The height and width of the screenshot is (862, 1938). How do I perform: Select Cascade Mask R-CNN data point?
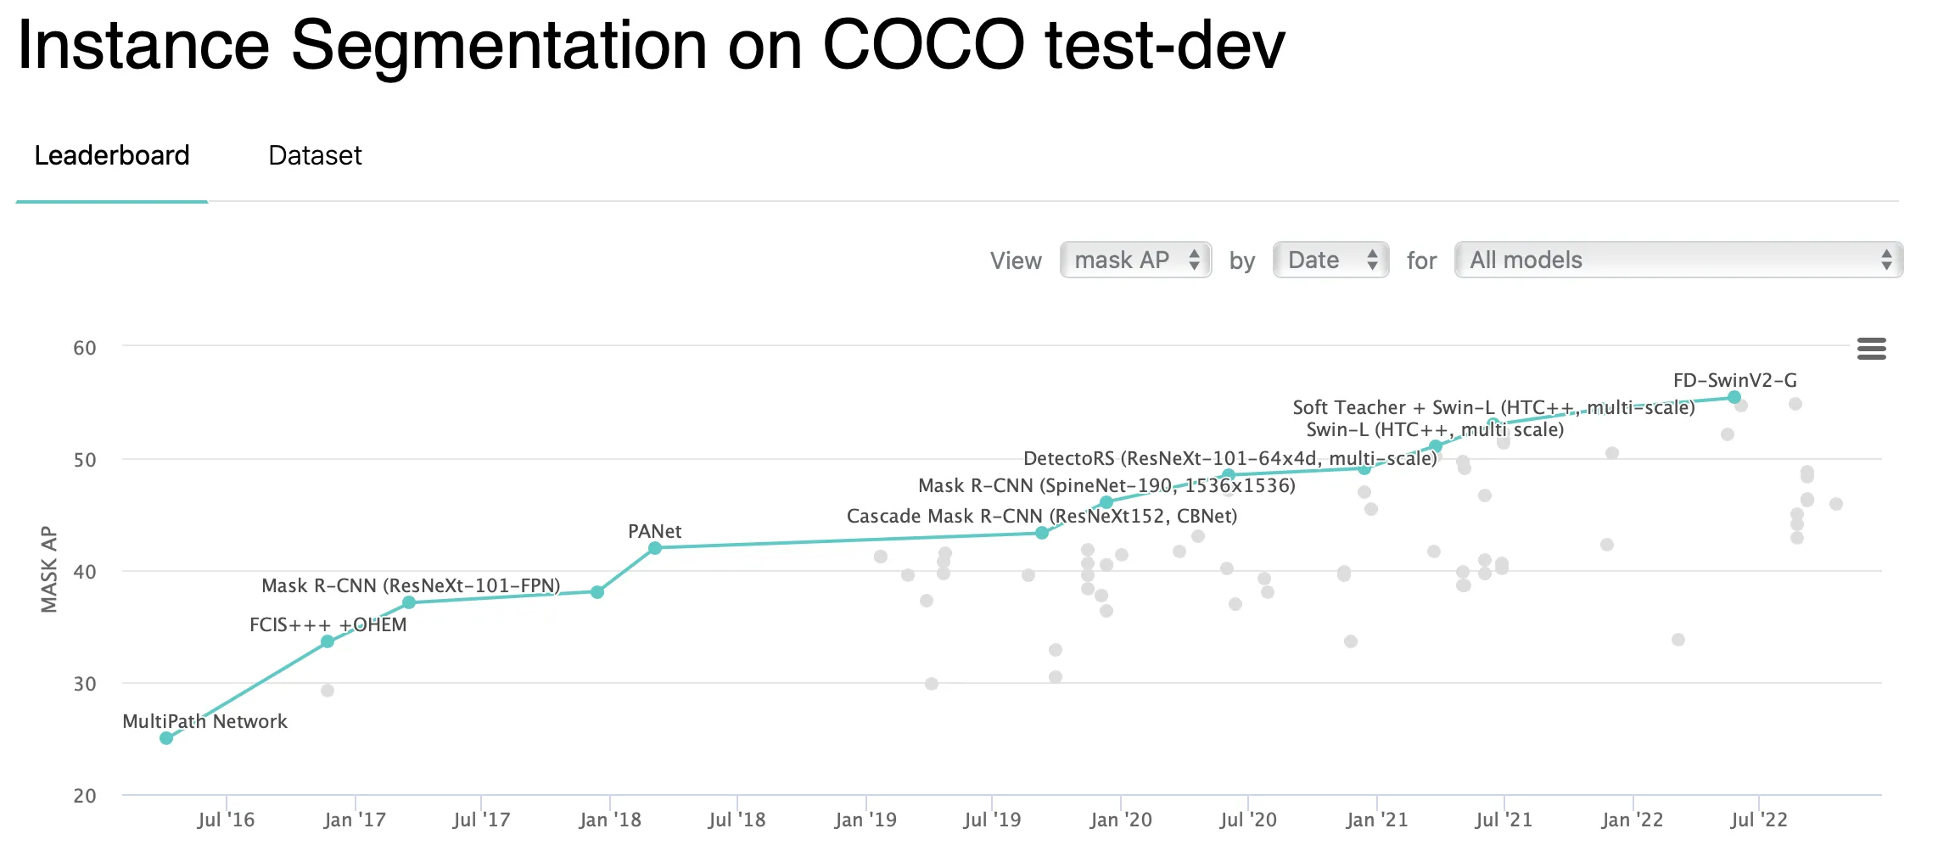(x=1042, y=533)
